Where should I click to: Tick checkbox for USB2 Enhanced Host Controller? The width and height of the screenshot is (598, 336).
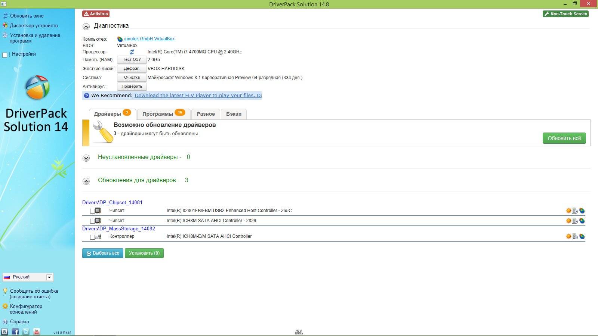point(92,211)
